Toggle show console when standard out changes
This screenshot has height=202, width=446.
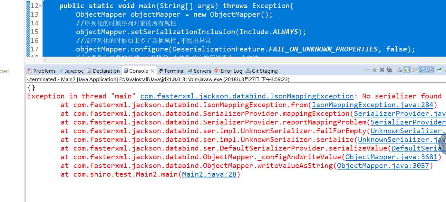(x=422, y=70)
